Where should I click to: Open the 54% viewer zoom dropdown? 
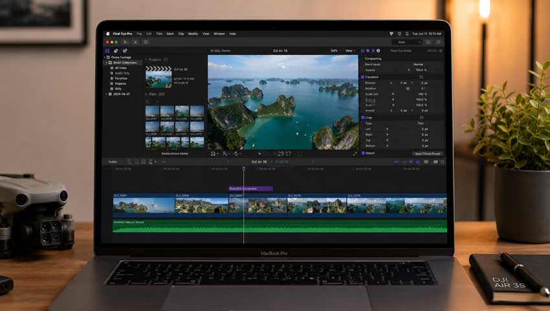pos(336,51)
